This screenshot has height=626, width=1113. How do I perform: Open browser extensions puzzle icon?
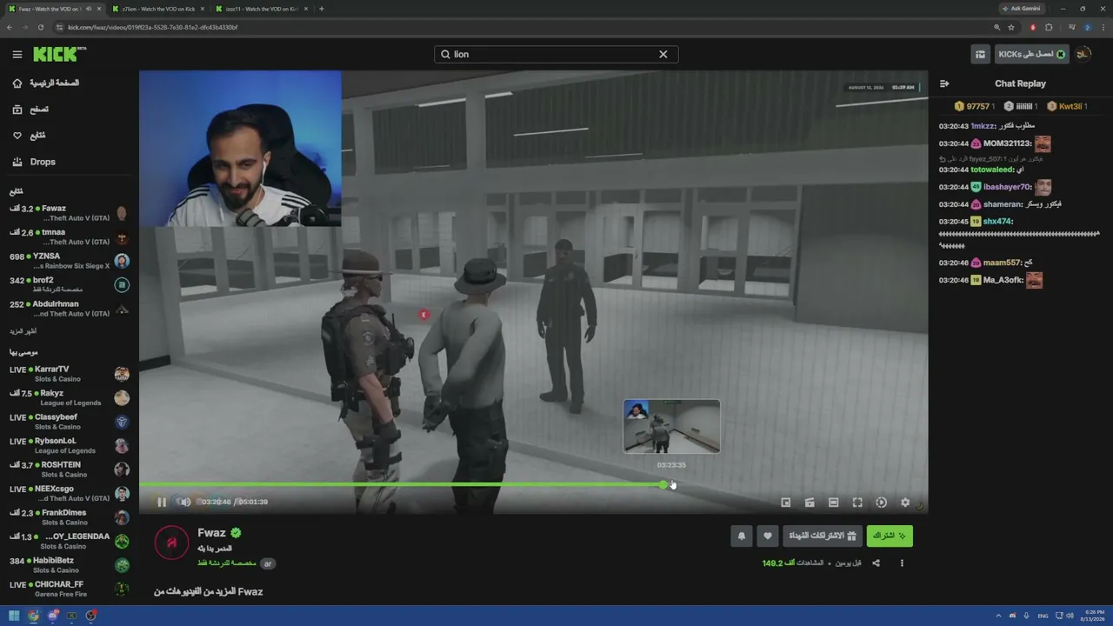point(1049,27)
